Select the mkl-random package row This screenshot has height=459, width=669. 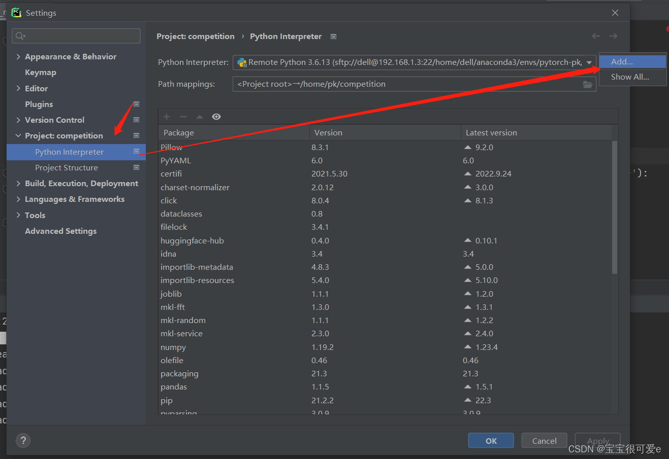coord(385,320)
